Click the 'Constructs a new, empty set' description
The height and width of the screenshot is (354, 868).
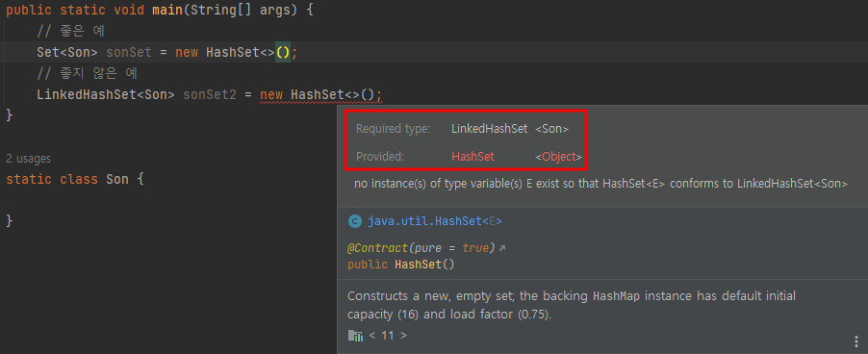[x=572, y=305]
